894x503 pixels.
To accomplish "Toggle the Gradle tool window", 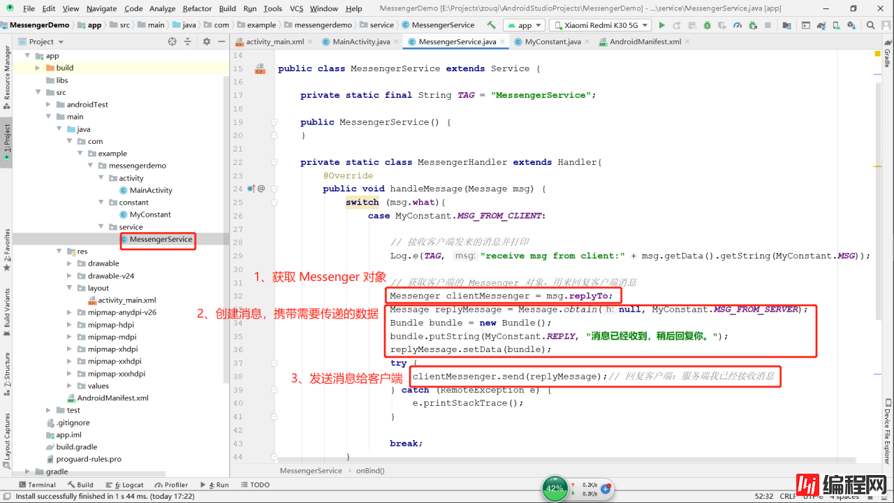I will [x=887, y=54].
